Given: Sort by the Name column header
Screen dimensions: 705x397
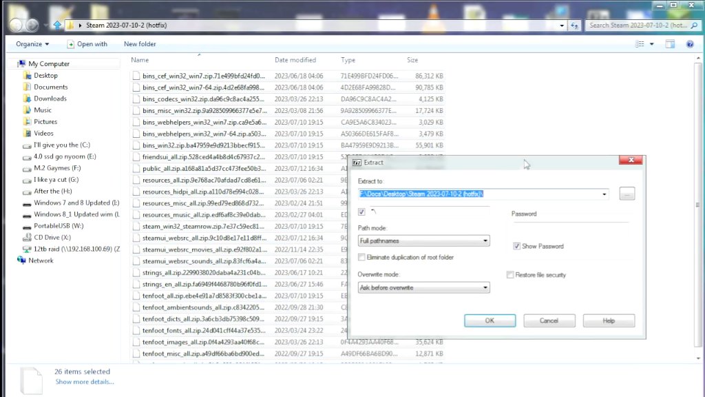Looking at the screenshot, I should (140, 60).
